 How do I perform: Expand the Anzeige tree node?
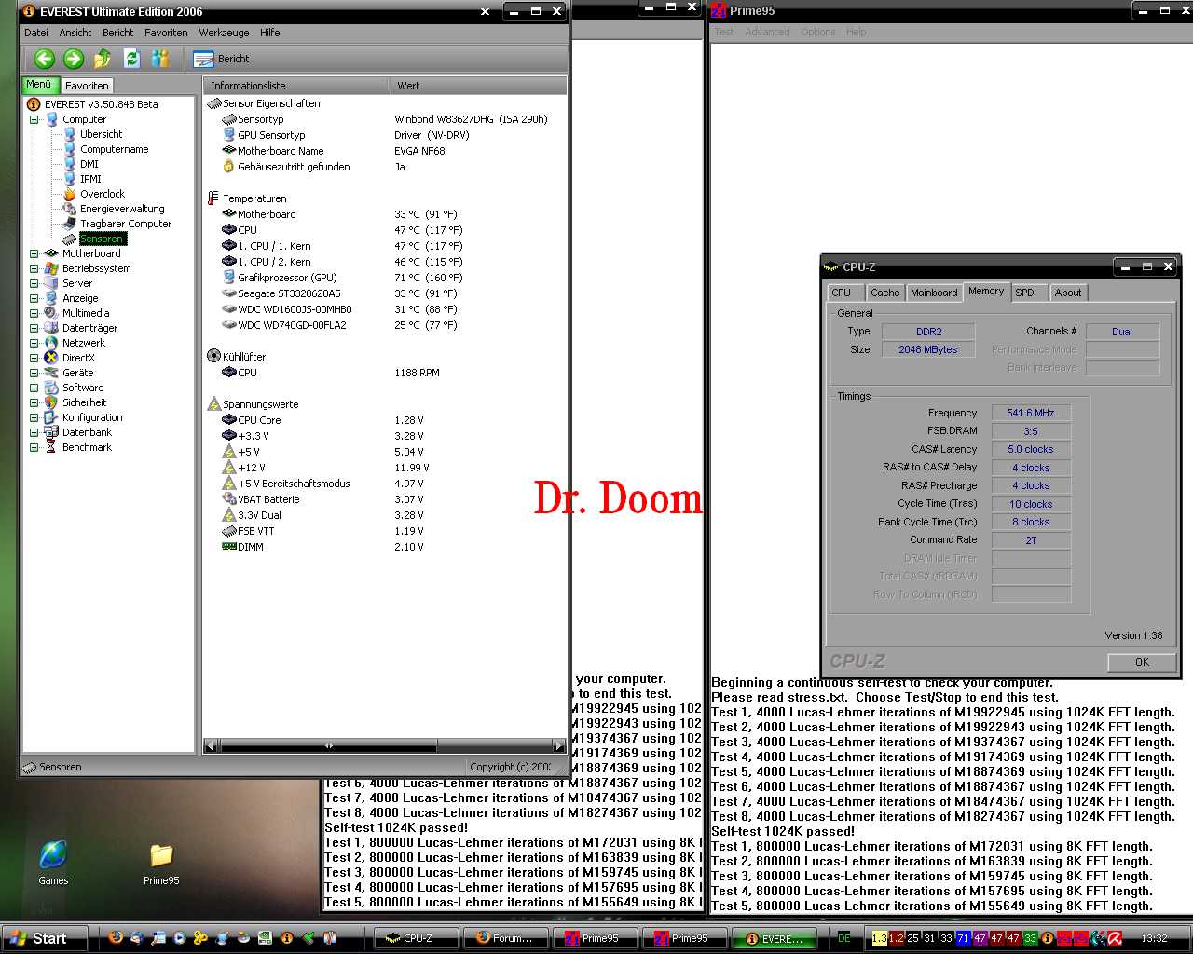(34, 298)
